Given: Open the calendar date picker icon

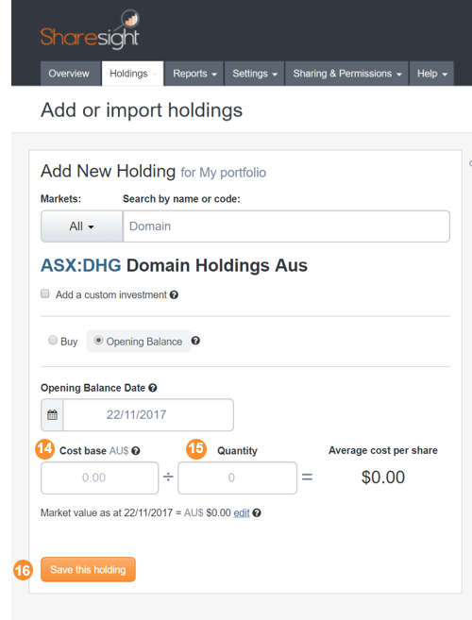Looking at the screenshot, I should point(52,415).
